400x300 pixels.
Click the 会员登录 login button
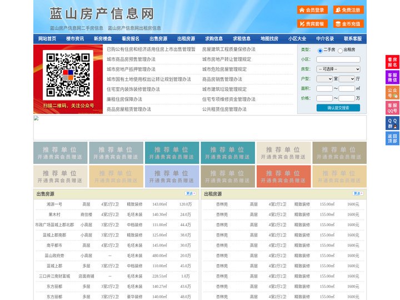pyautogui.click(x=312, y=10)
